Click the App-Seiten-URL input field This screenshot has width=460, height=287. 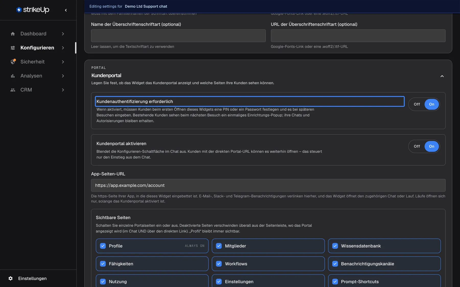[x=268, y=185]
